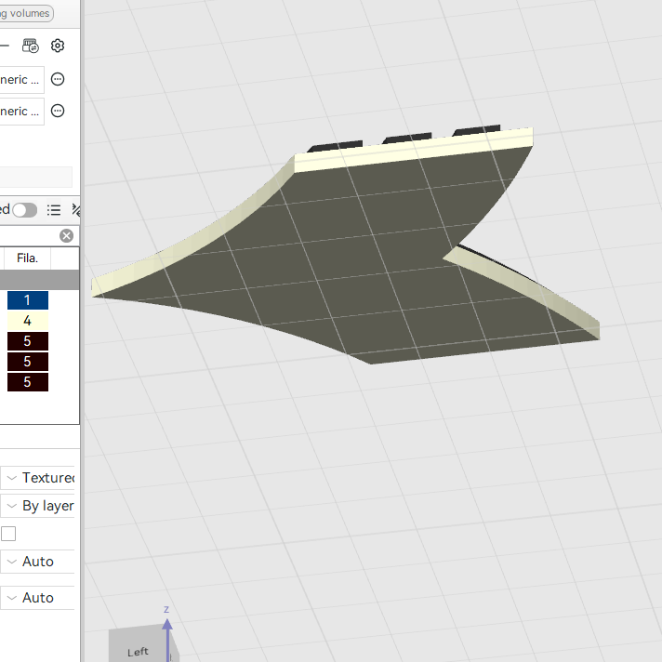
Task: Open the second Auto dropdown
Action: tap(37, 598)
